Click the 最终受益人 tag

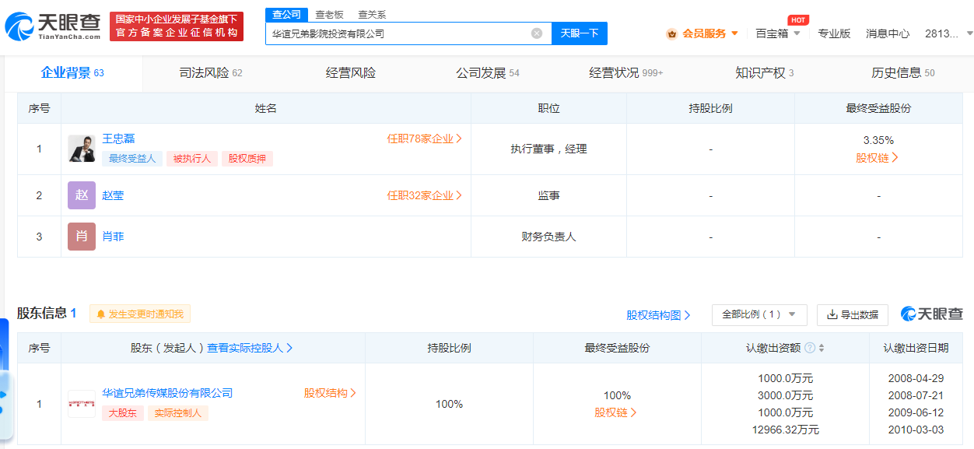click(x=132, y=159)
